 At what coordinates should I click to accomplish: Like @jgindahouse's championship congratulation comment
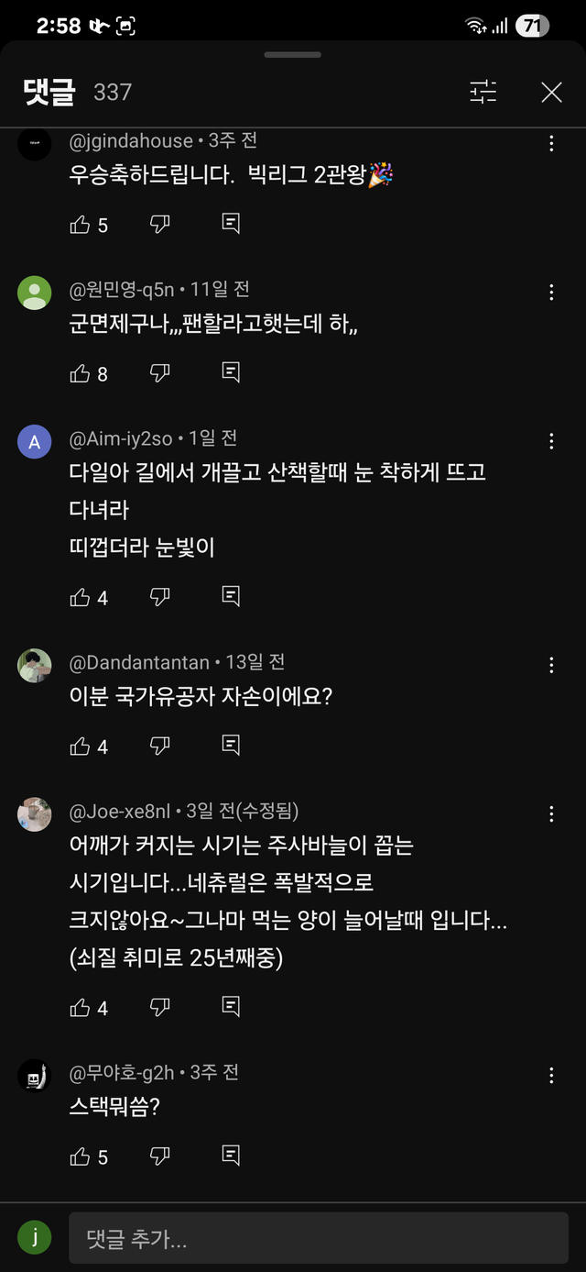(x=81, y=224)
